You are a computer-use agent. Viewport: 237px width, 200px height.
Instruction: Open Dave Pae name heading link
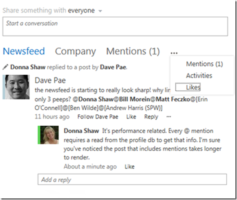pos(50,80)
